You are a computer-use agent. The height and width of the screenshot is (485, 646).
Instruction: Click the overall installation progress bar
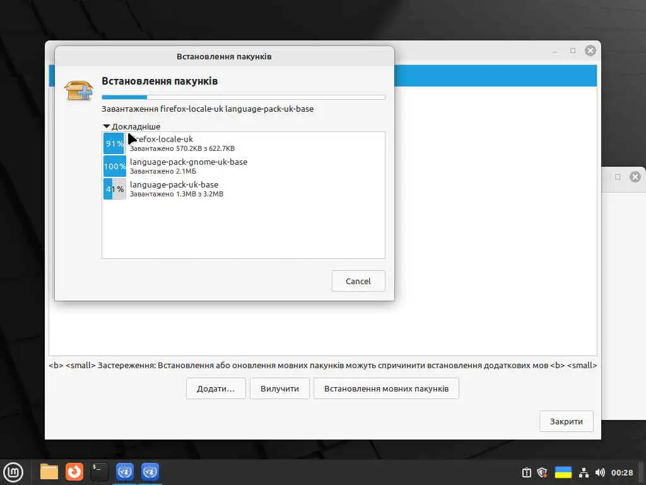tap(243, 97)
